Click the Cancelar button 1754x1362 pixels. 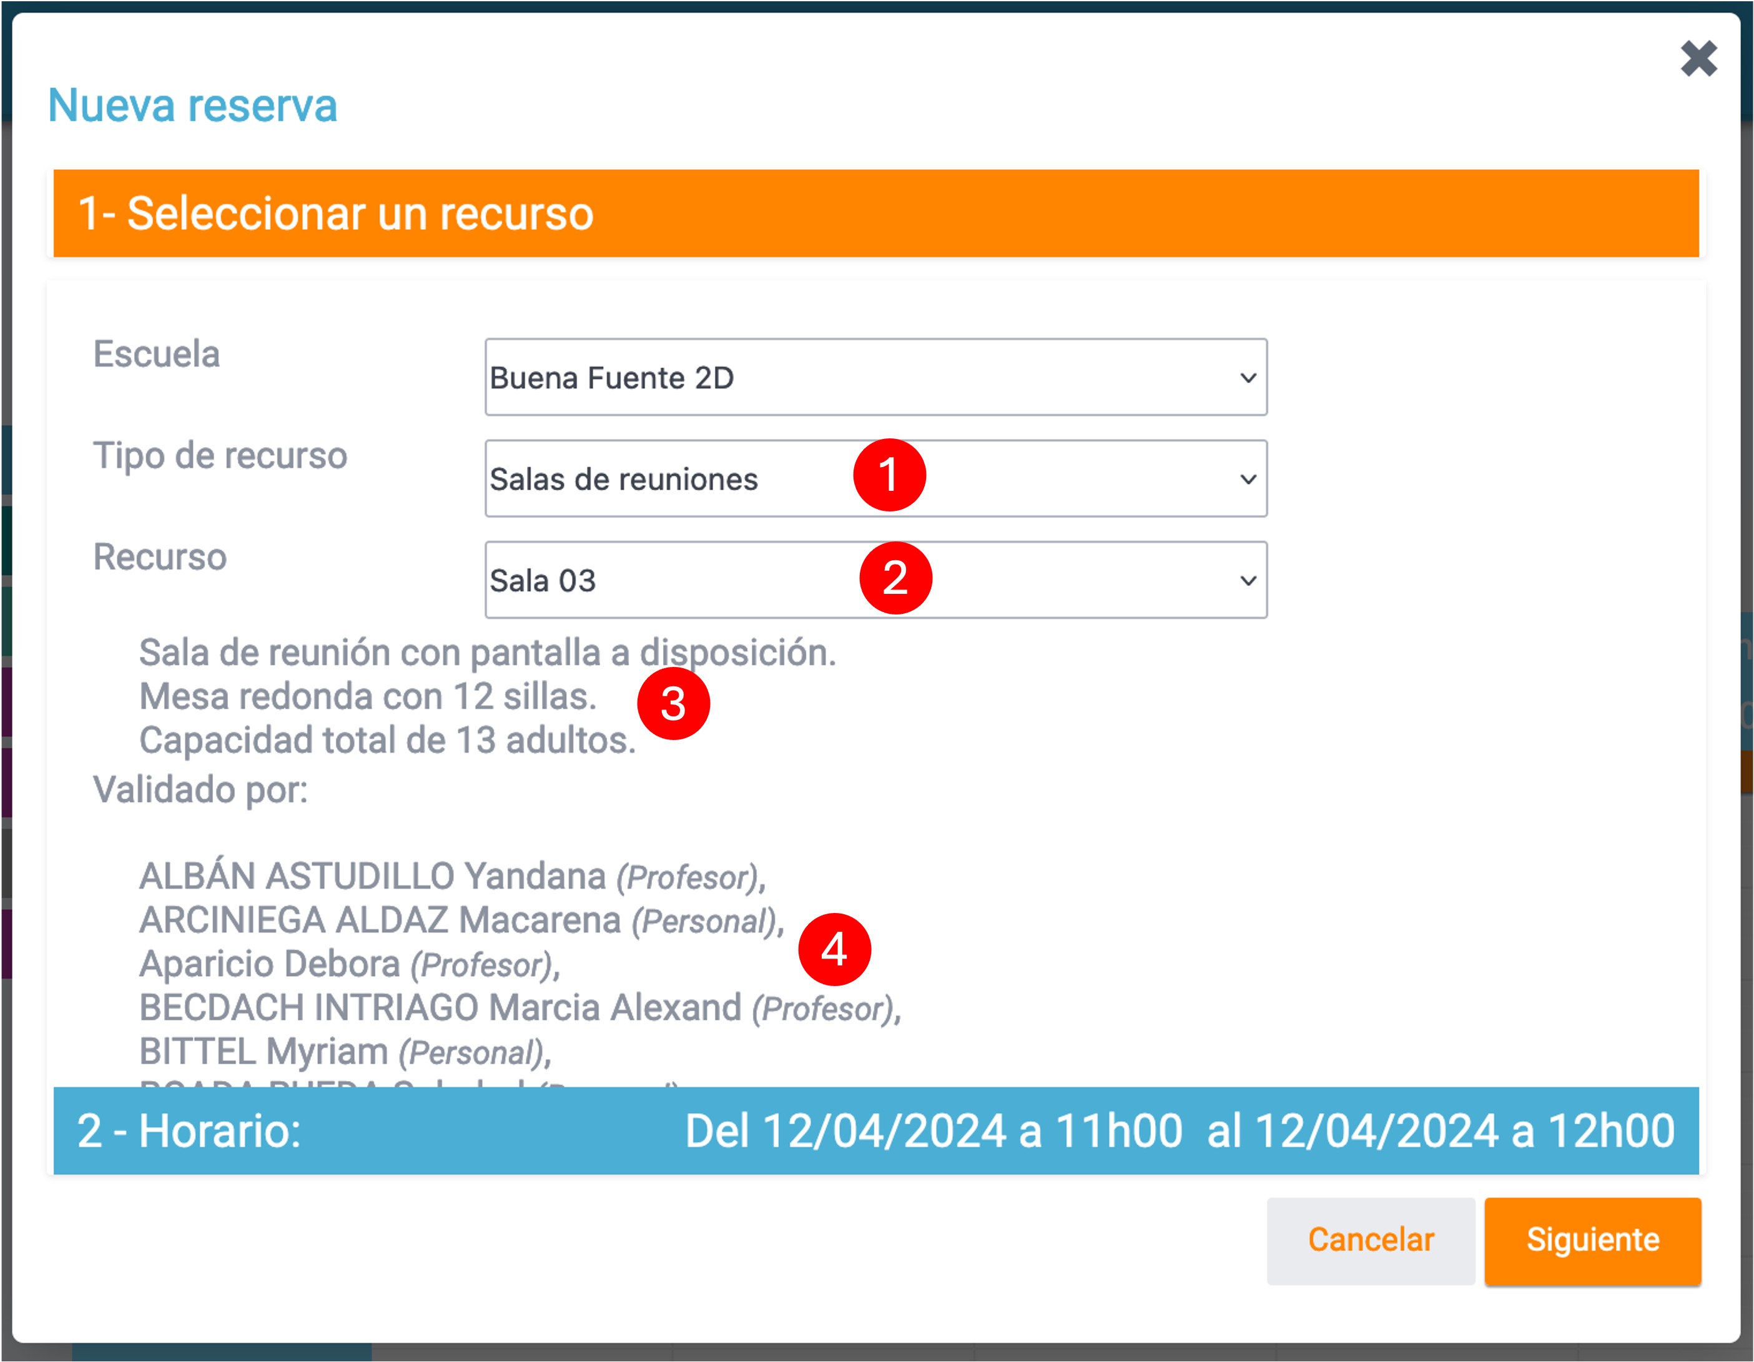tap(1371, 1239)
